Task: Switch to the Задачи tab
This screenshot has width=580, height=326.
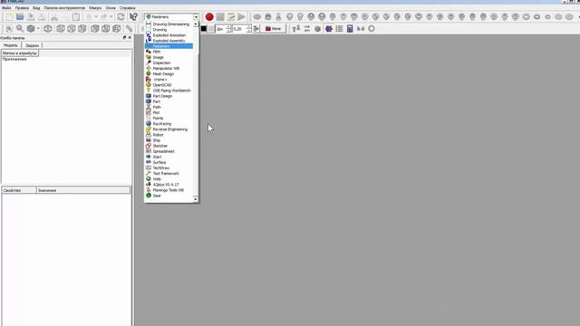Action: [33, 45]
